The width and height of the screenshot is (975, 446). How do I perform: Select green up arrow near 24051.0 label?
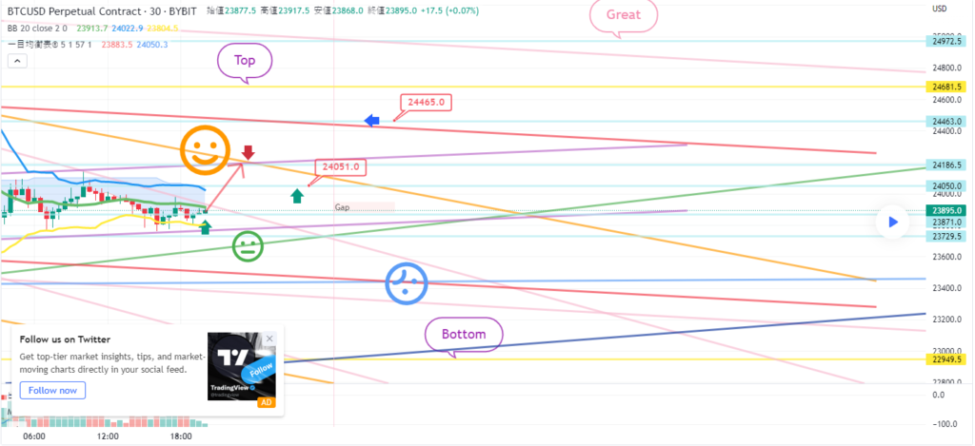(x=297, y=196)
